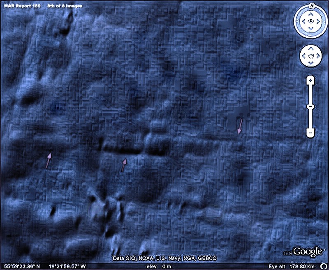Image resolution: width=329 pixels, height=270 pixels.
Task: Pan map down with move joystick arrow
Action: [x=311, y=62]
